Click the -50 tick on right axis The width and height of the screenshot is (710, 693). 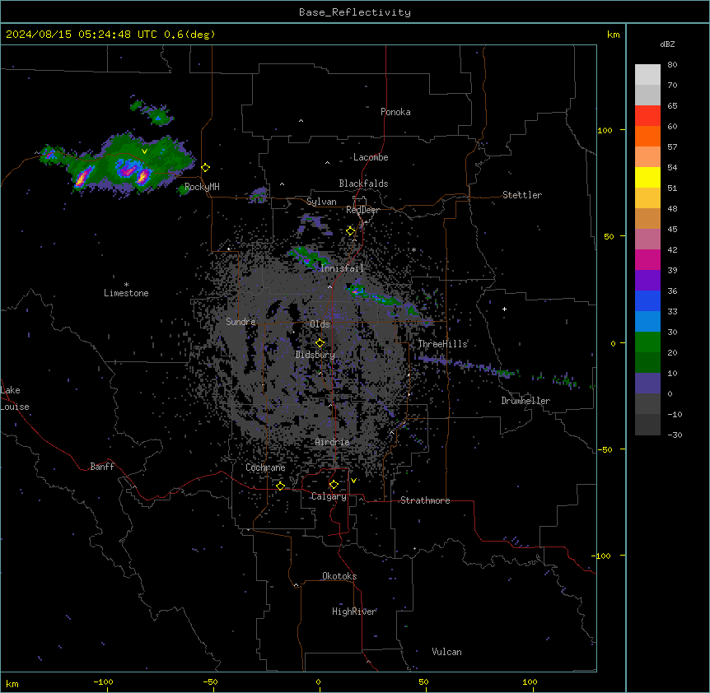(605, 449)
